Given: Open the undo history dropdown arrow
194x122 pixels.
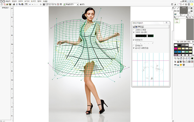Looking at the screenshot, I should (x=32, y=4).
